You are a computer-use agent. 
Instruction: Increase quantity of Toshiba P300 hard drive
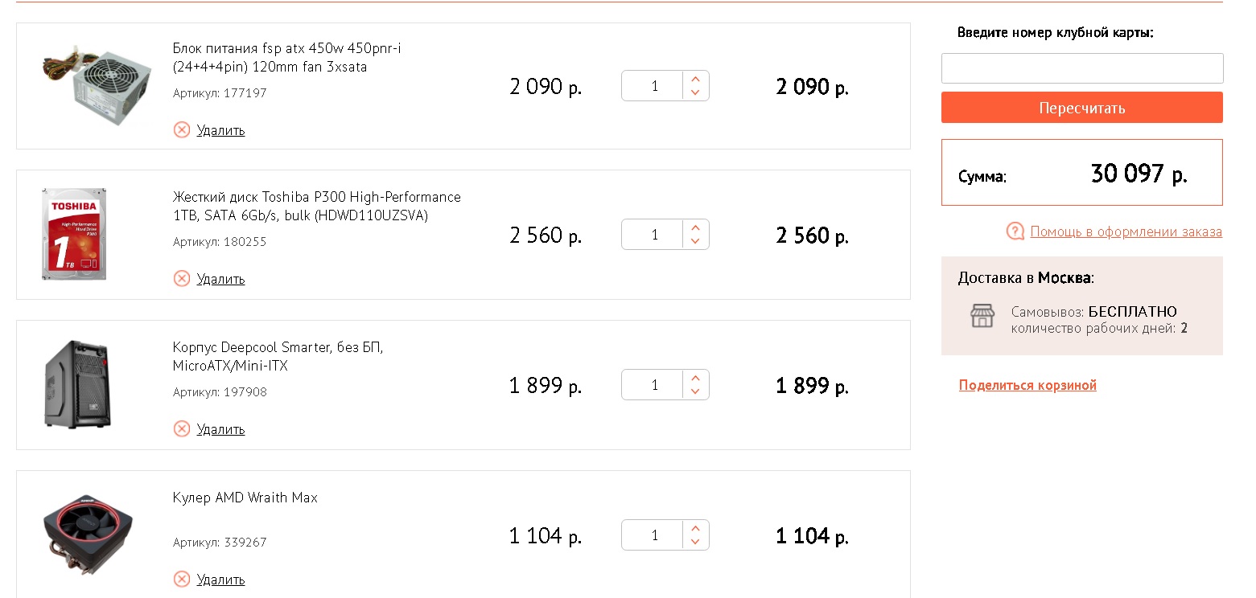point(695,227)
